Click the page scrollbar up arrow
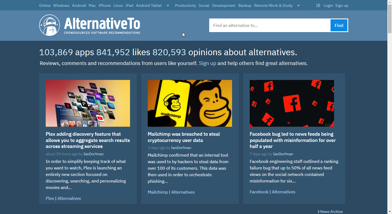Image resolution: width=392 pixels, height=214 pixels. coord(390,2)
